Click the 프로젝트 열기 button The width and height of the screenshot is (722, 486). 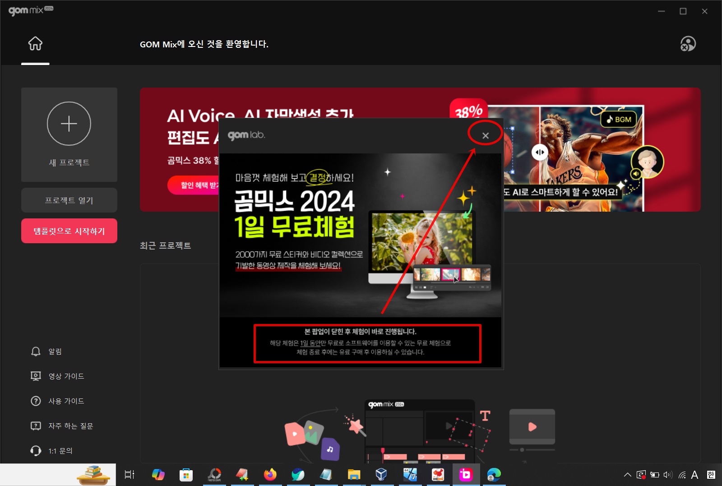(69, 200)
